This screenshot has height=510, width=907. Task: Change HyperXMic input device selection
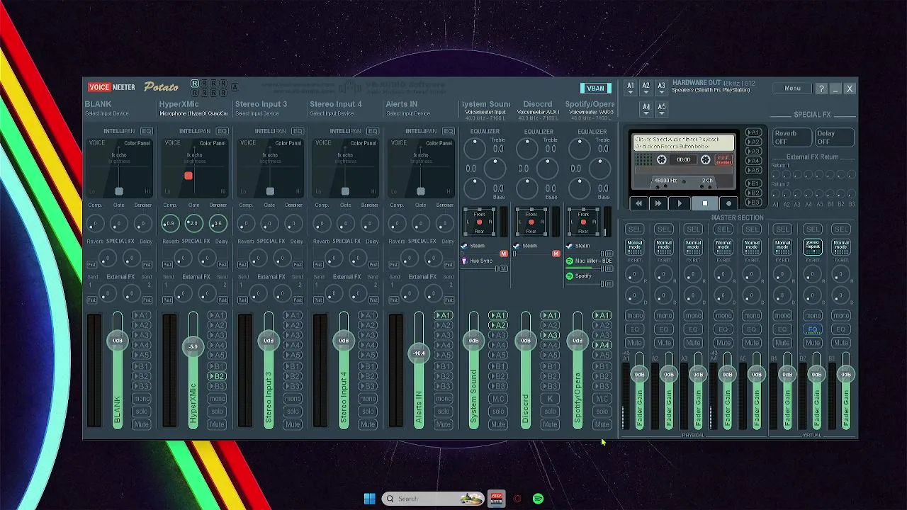(193, 113)
